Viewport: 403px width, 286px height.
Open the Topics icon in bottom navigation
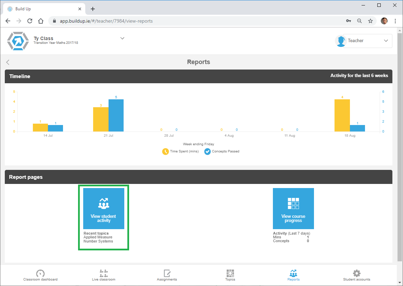click(230, 273)
